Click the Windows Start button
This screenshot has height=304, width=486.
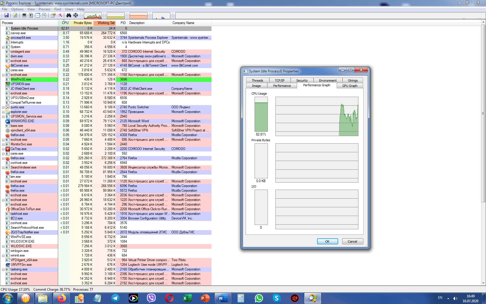(x=8, y=298)
